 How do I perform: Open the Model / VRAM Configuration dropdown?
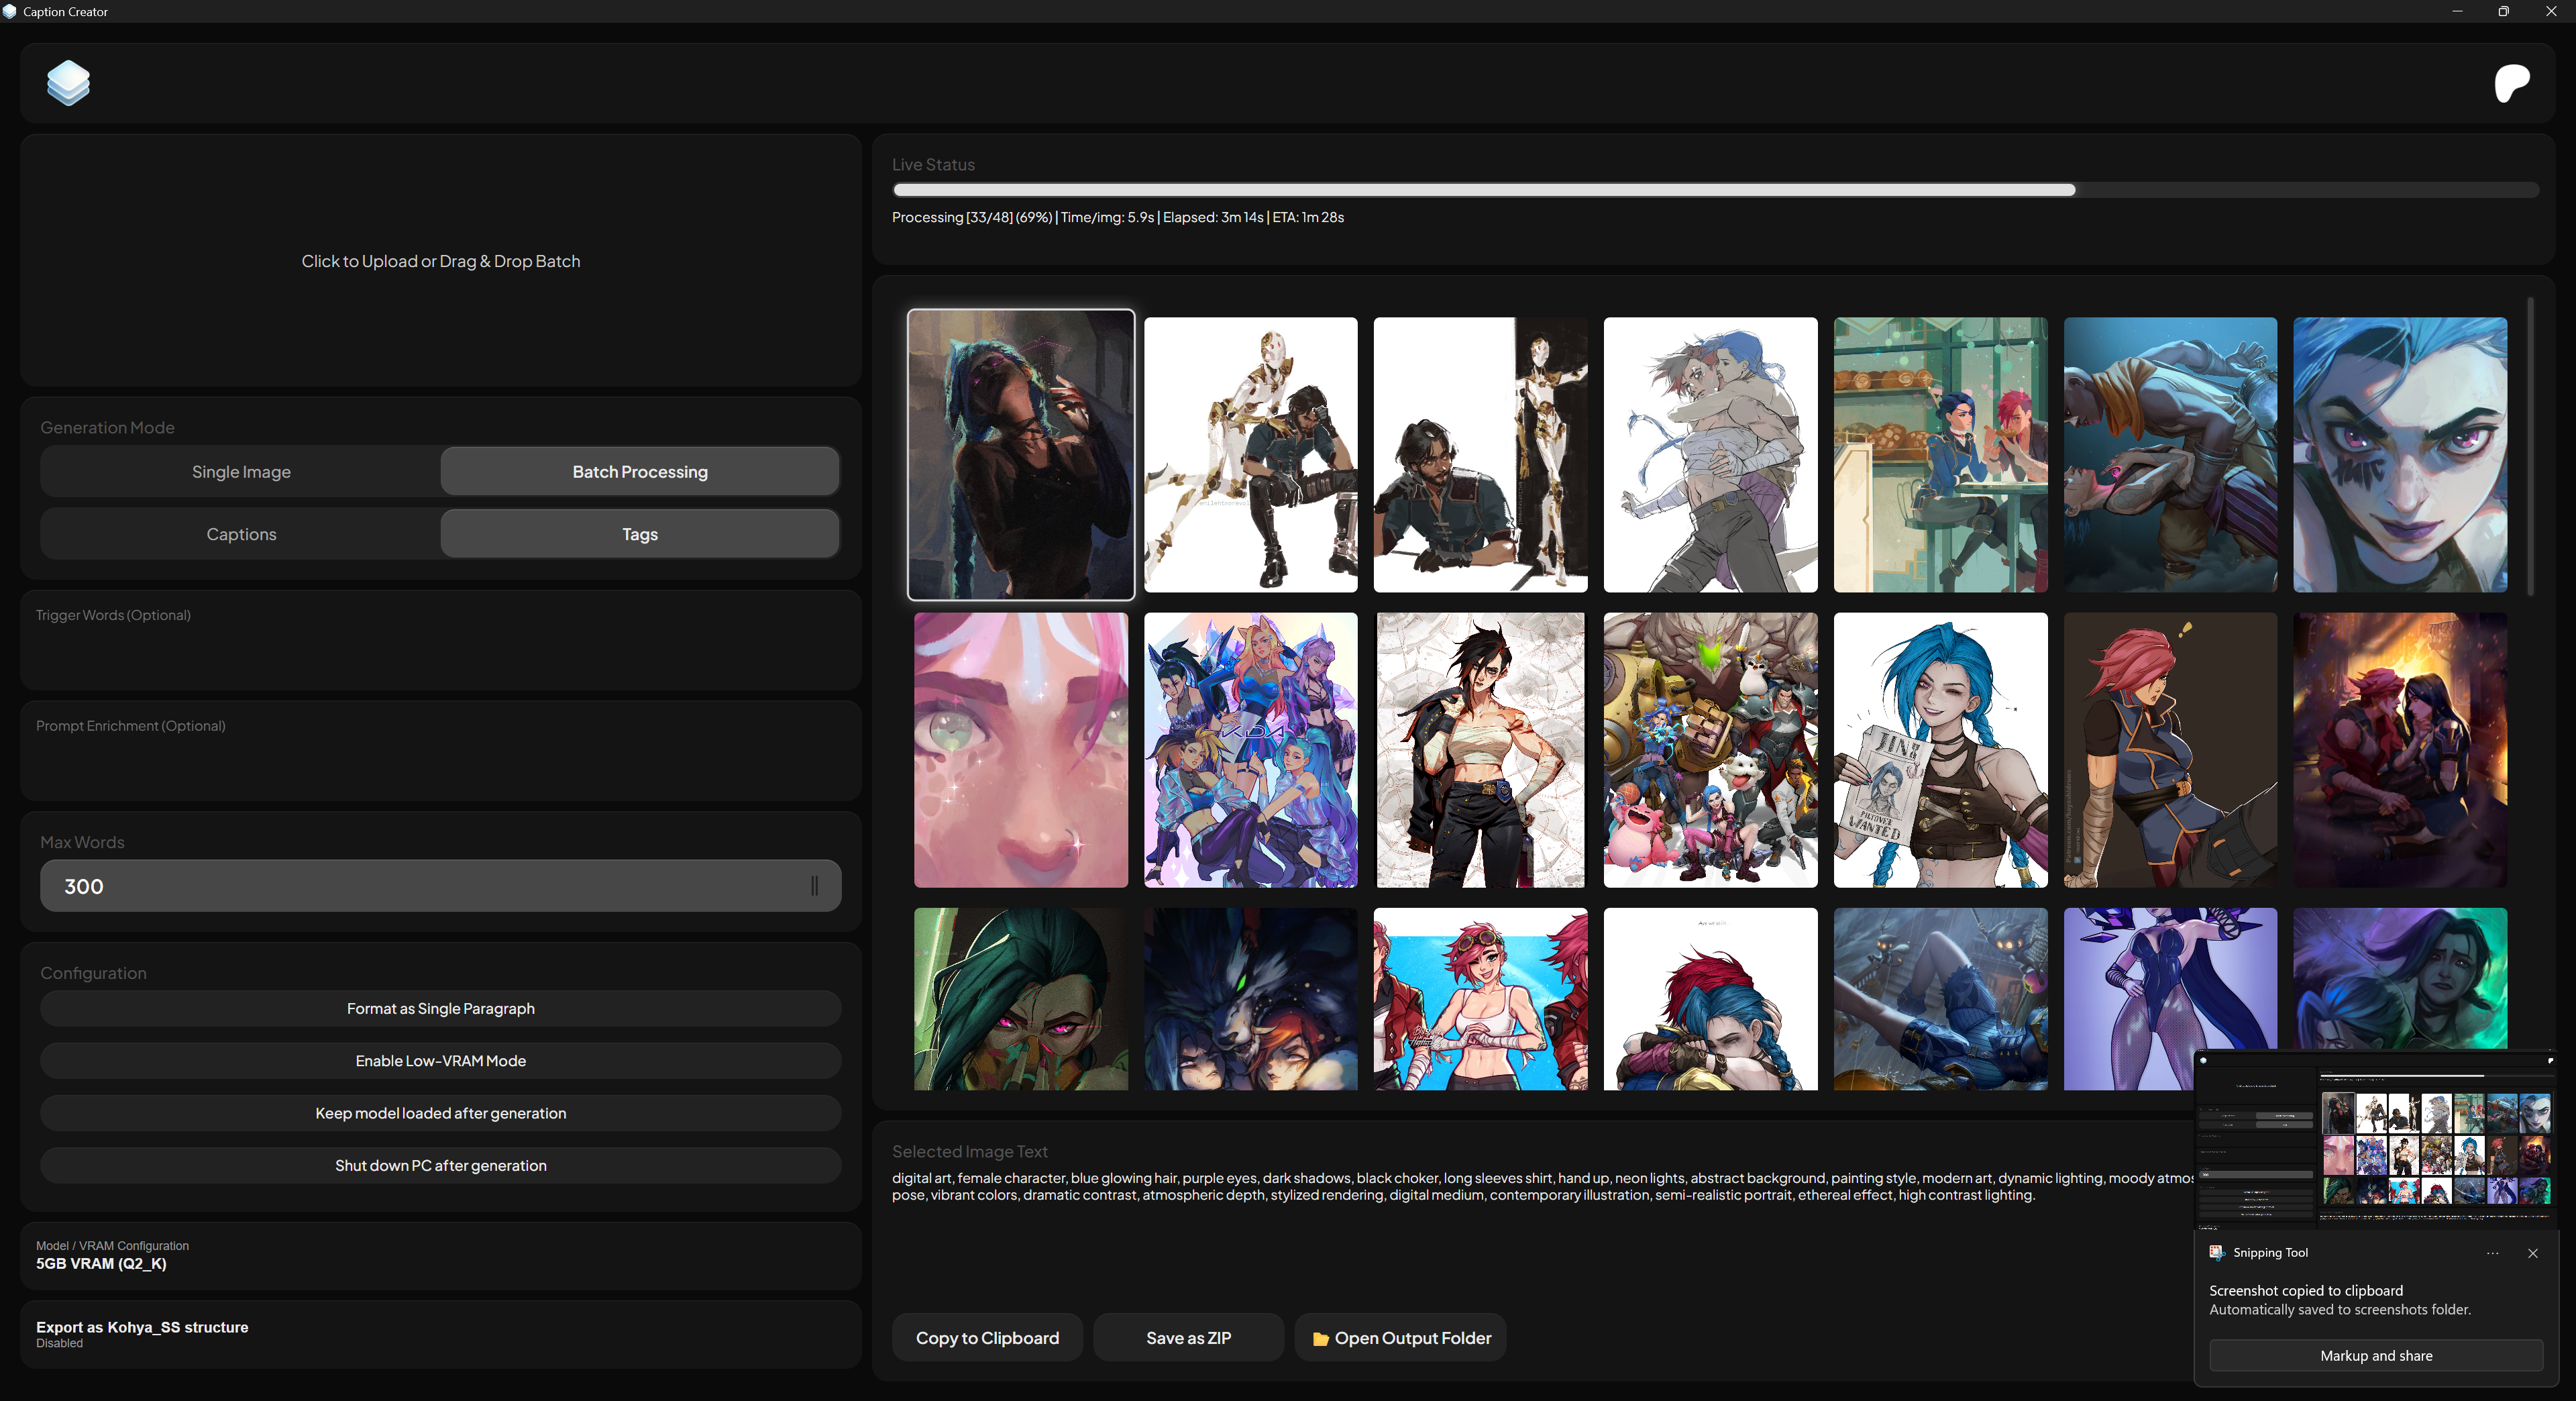440,1255
